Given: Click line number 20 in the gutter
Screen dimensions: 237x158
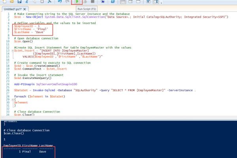Looking at the screenshot, I should point(8,72).
